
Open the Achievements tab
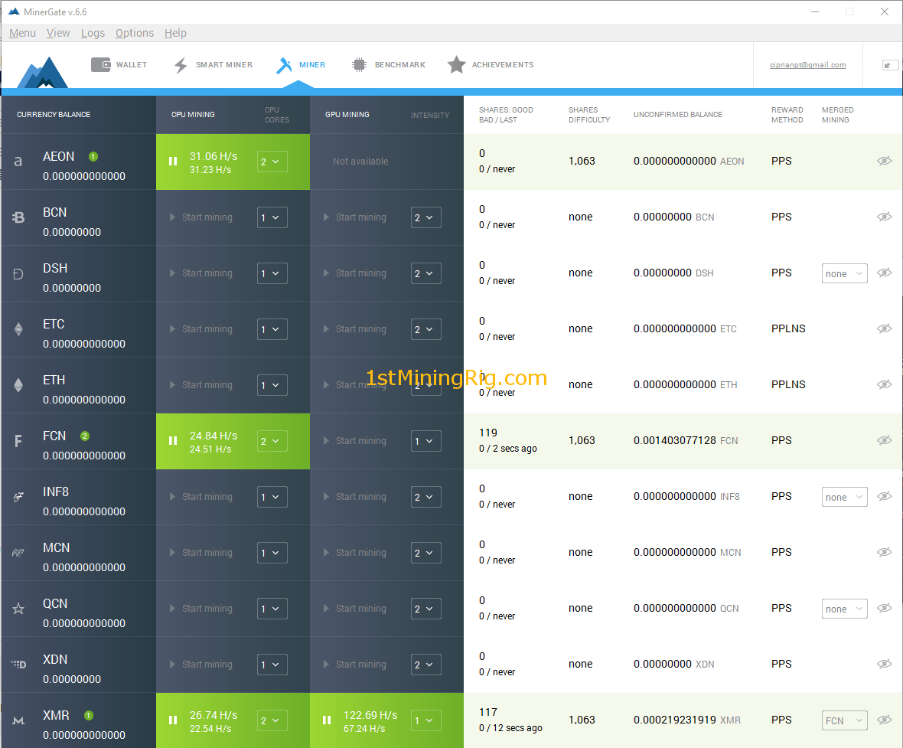tap(491, 64)
